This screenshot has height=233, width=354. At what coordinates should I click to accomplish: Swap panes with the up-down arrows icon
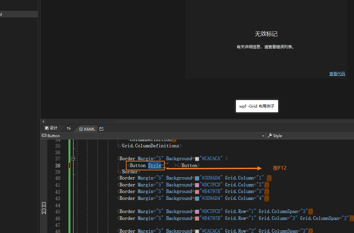point(69,128)
